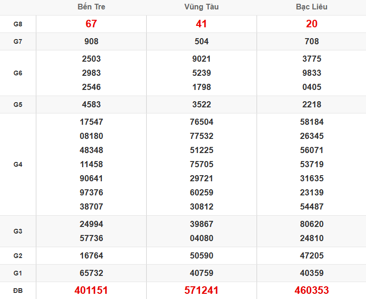Click the red G8 number 41

coord(201,24)
